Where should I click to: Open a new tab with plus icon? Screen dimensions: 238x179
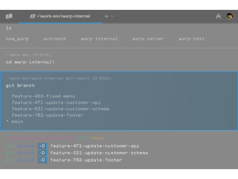pos(107,16)
